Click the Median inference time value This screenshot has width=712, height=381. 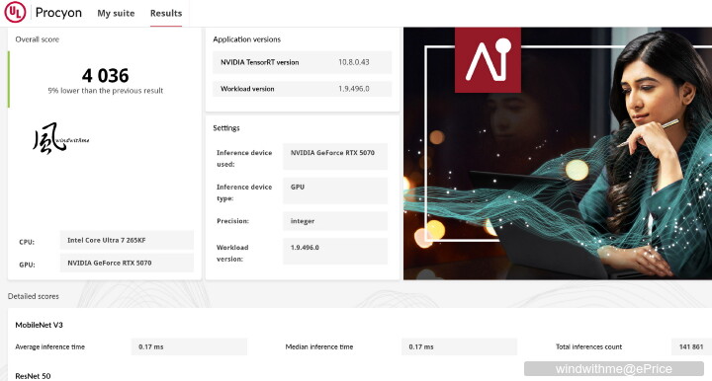[459, 346]
